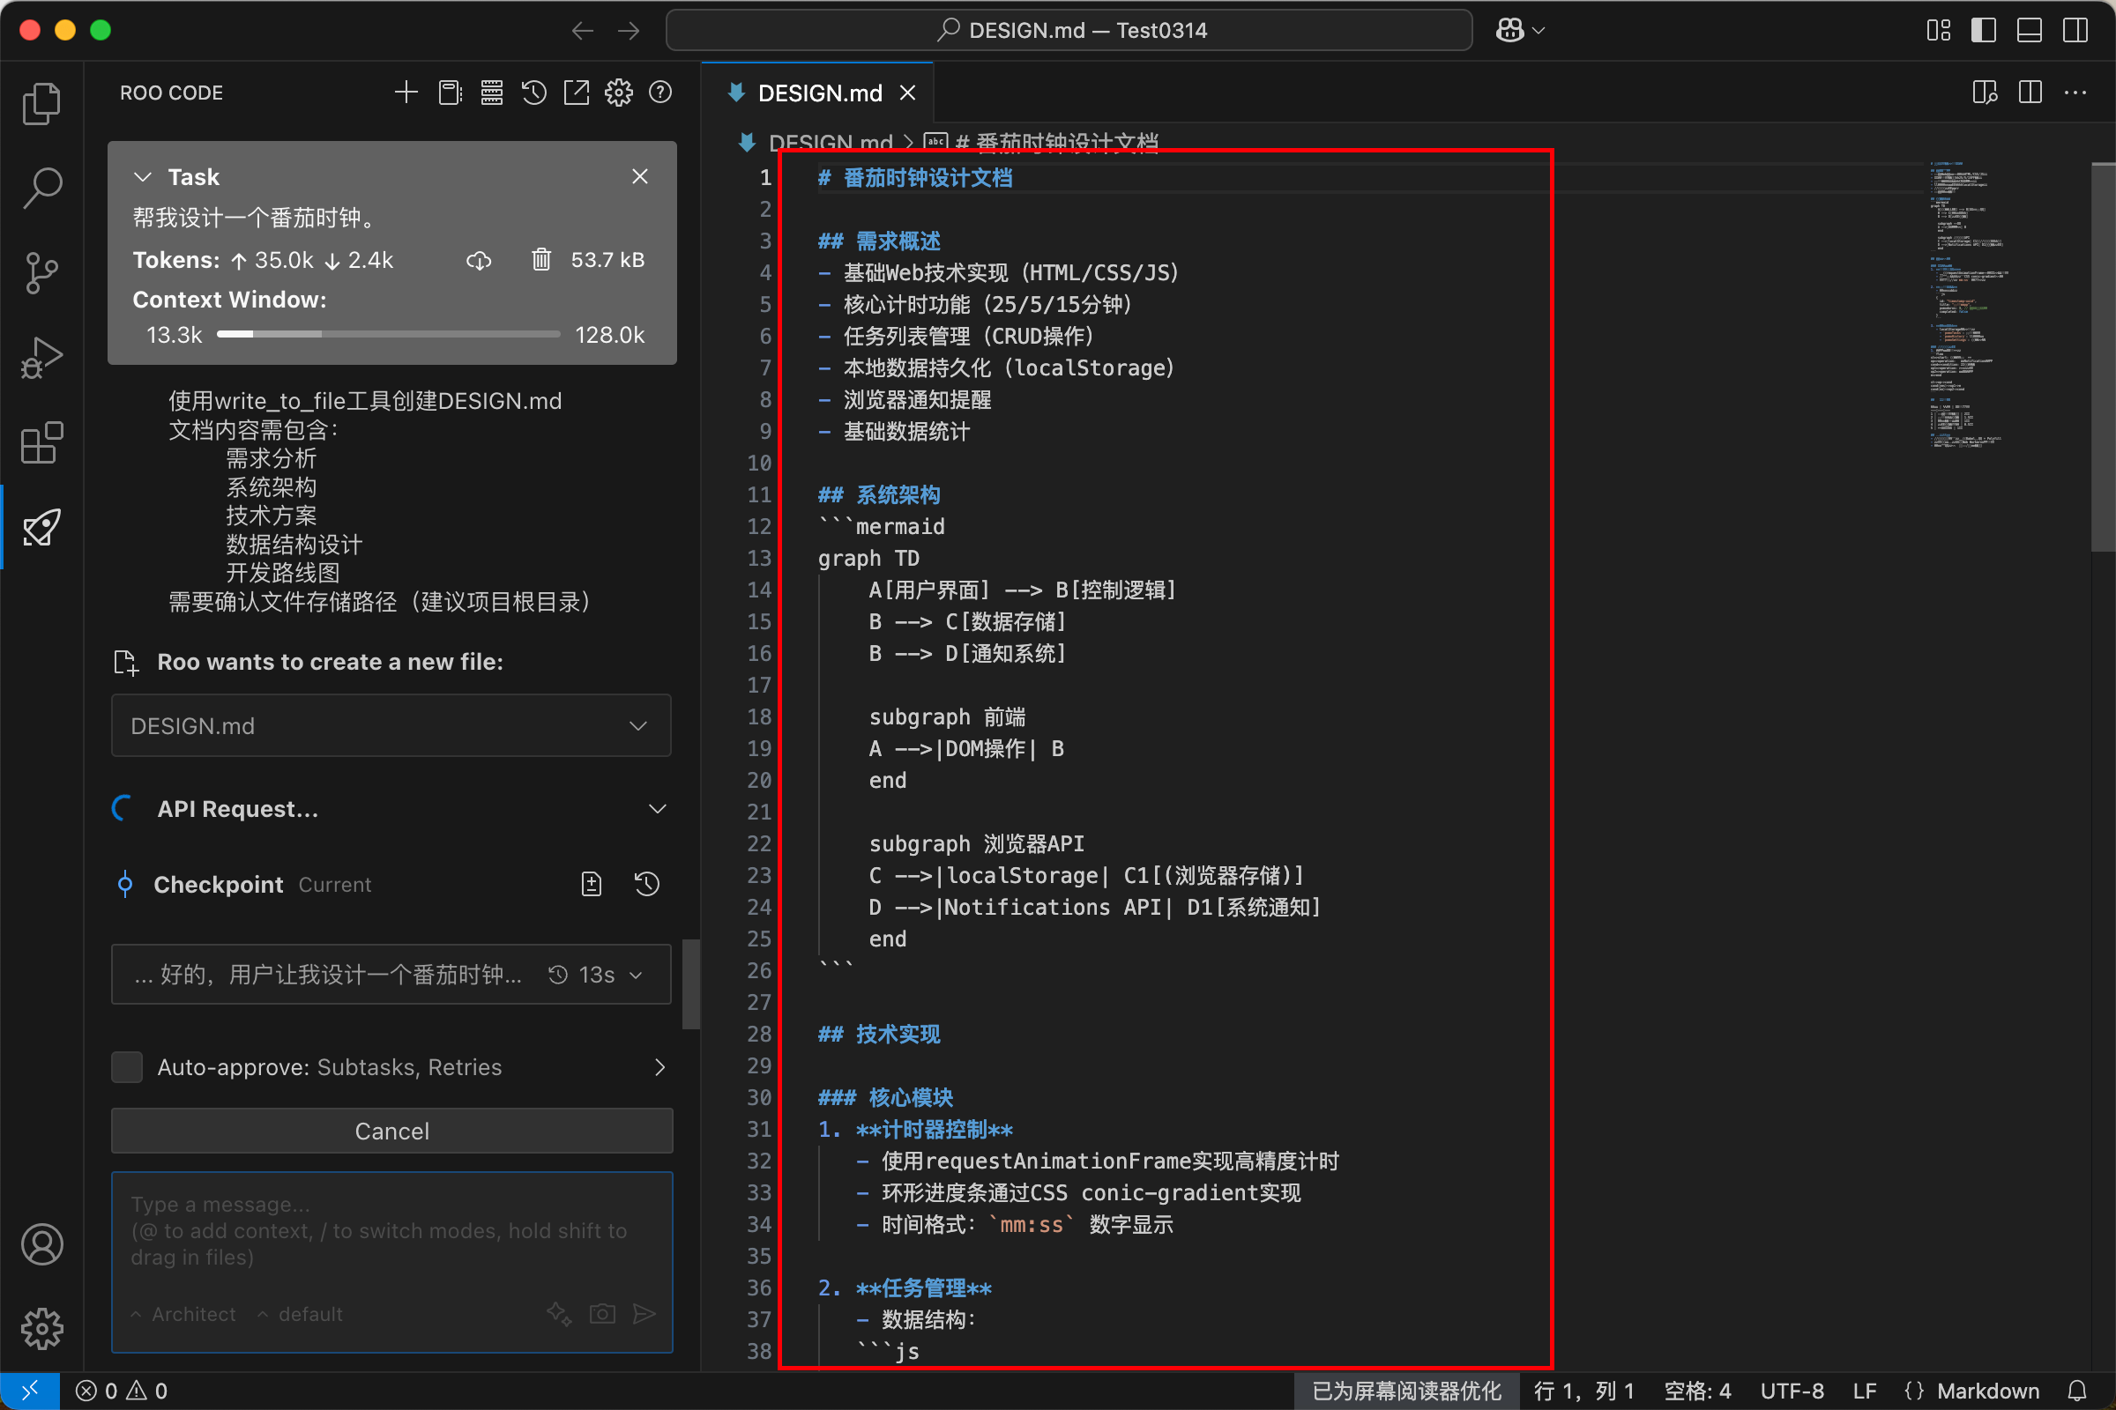Viewport: 2116px width, 1410px height.
Task: Enable the Auto-approve checkbox
Action: (x=127, y=1067)
